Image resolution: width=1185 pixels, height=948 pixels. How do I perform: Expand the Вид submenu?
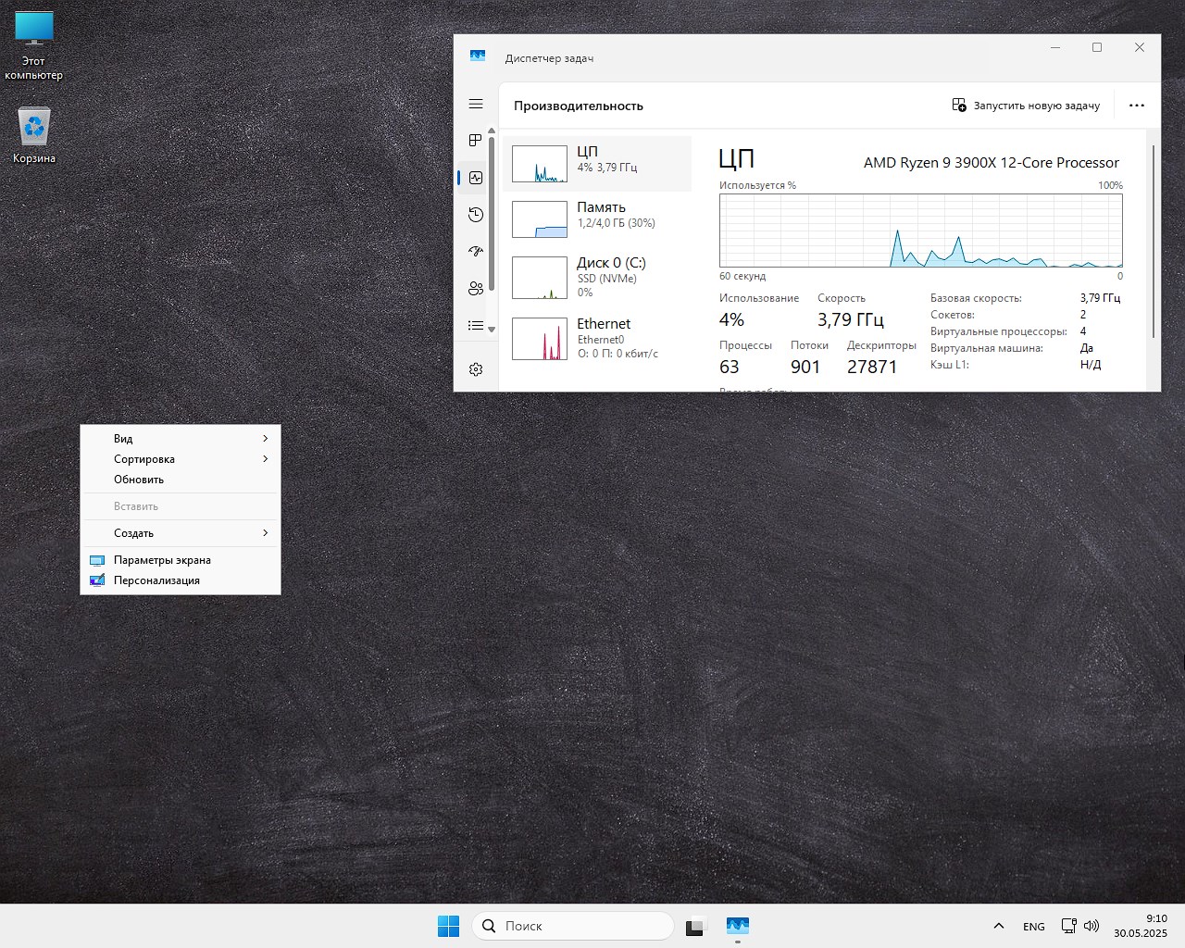tap(181, 439)
